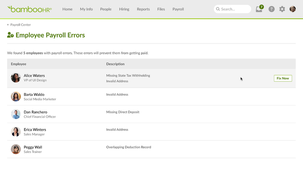
Task: Click the BambooHR logo
Action: (x=29, y=9)
